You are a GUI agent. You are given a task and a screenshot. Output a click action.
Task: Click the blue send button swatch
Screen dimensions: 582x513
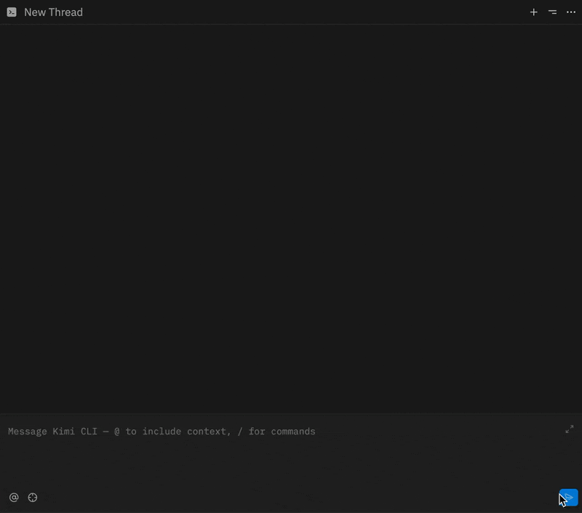(x=567, y=497)
